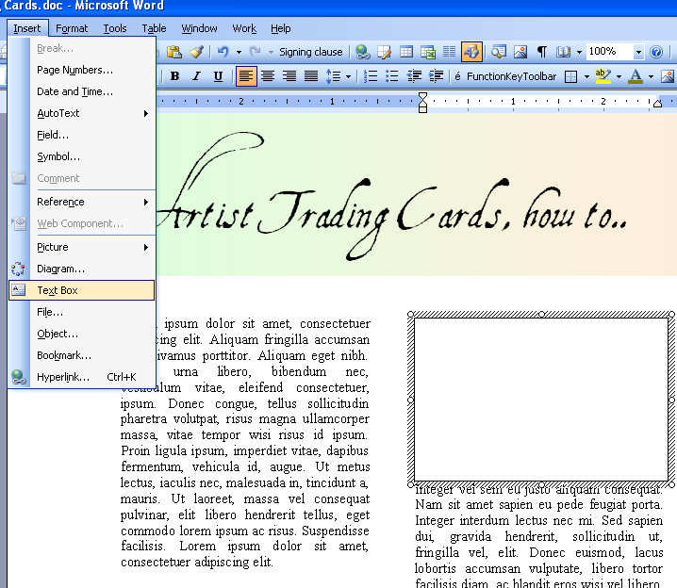Screen dimensions: 677x588
Task: Toggle Align Left
Action: [246, 76]
